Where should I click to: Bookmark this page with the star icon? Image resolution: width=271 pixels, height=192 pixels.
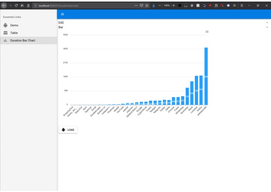(x=147, y=5)
